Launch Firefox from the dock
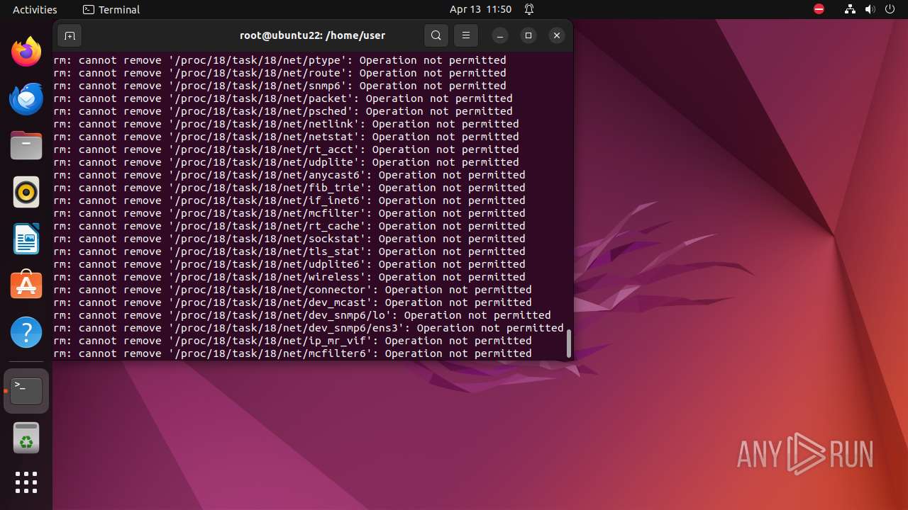 point(26,52)
